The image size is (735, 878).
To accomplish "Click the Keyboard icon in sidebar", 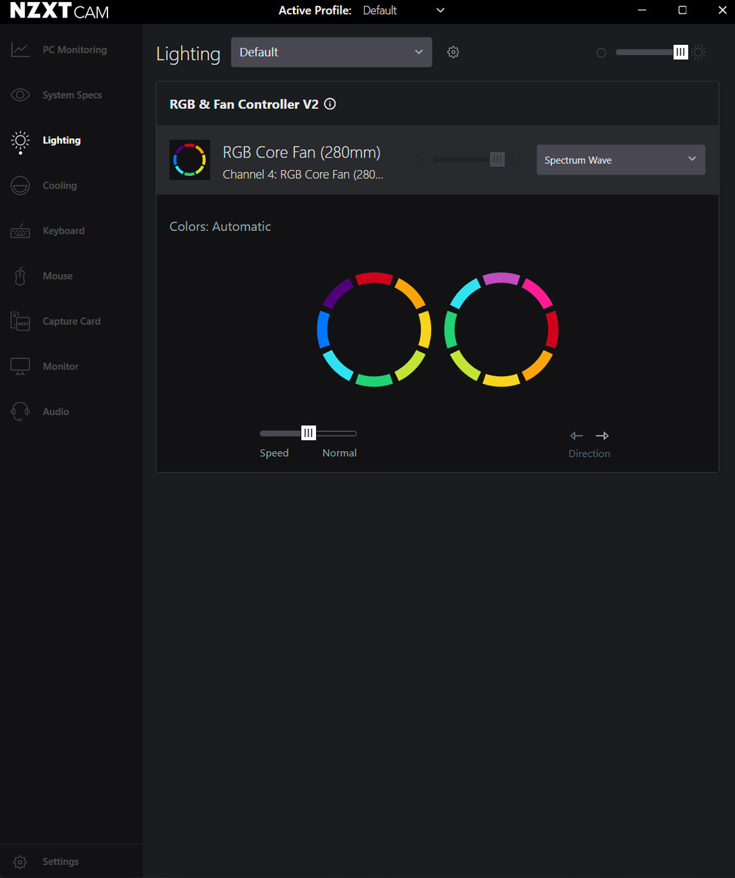I will tap(20, 231).
